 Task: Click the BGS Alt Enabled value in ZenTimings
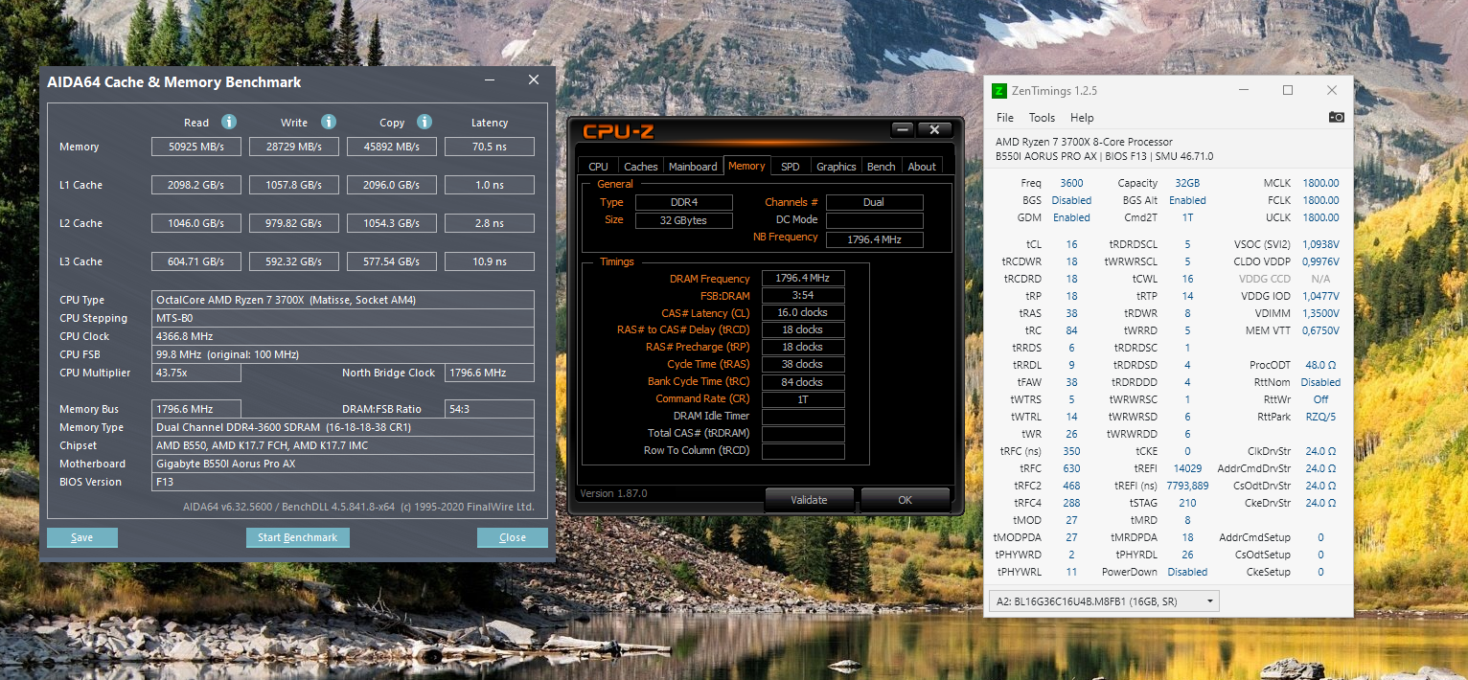1187,200
